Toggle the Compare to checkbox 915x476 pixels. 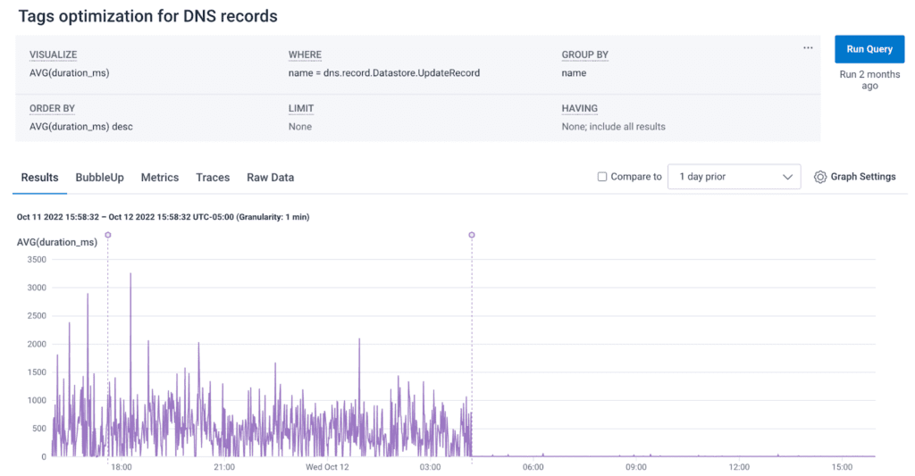pyautogui.click(x=602, y=177)
